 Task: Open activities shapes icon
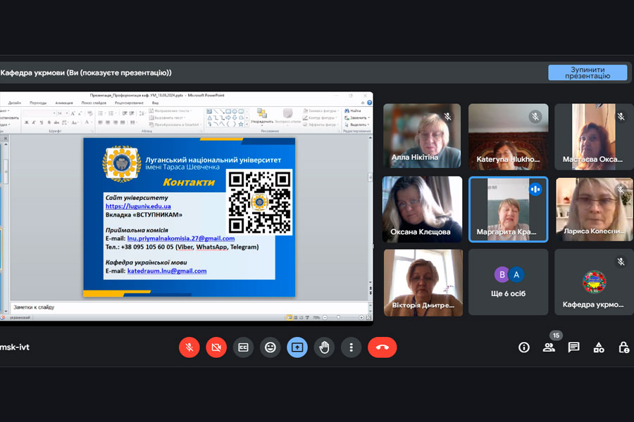click(599, 347)
